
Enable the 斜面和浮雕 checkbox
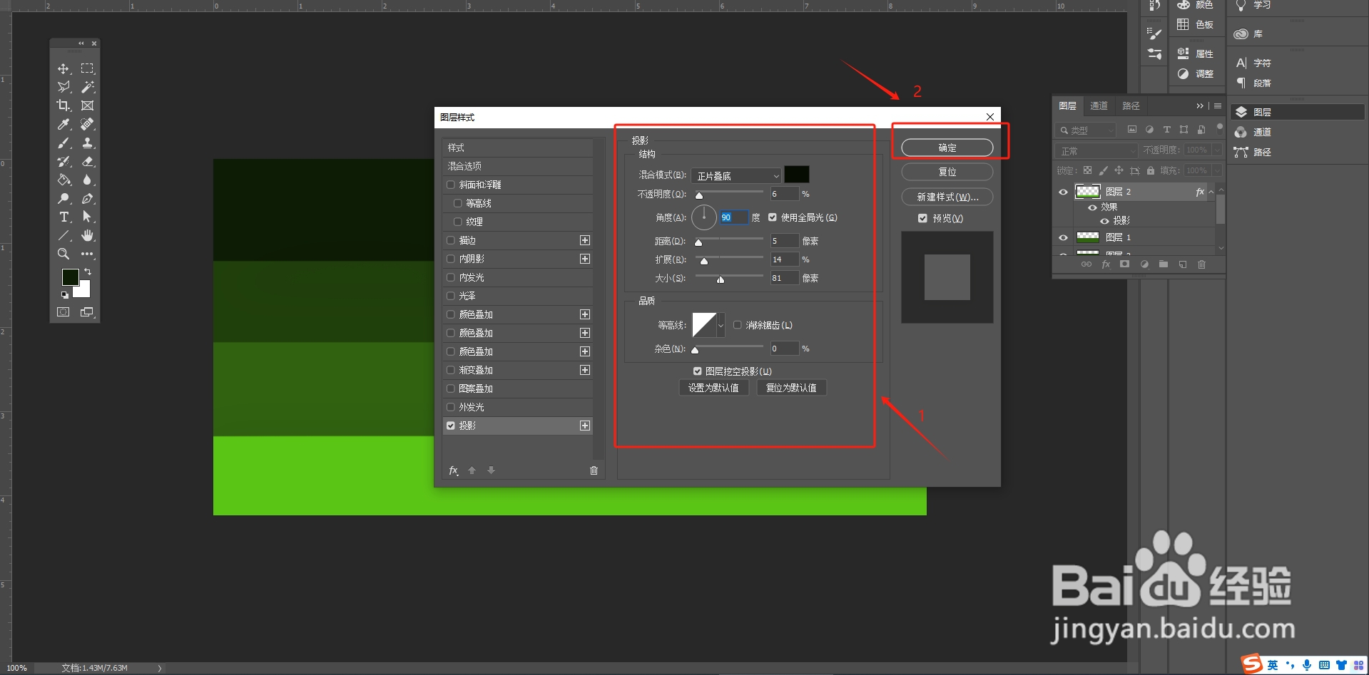pyautogui.click(x=451, y=185)
